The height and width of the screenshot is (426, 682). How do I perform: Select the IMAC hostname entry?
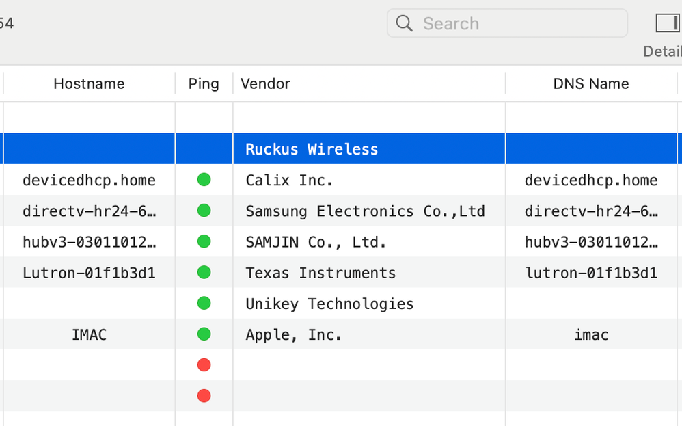point(89,334)
